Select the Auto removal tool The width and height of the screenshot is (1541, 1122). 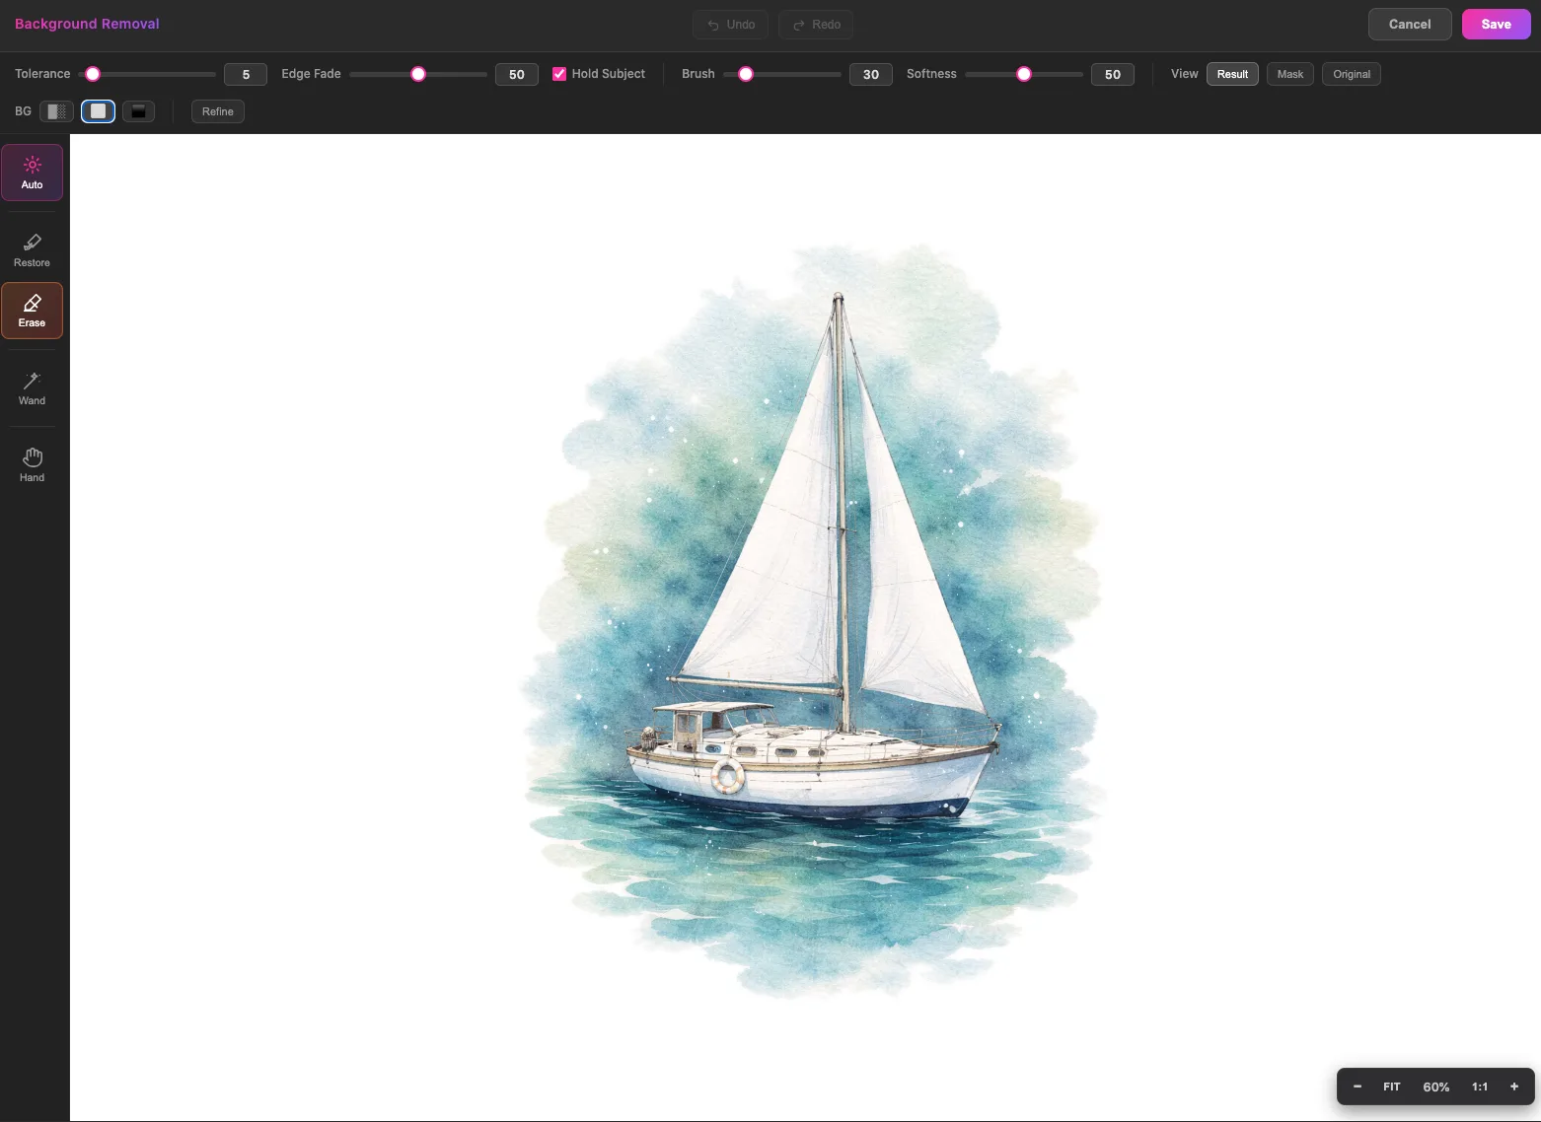pos(32,173)
